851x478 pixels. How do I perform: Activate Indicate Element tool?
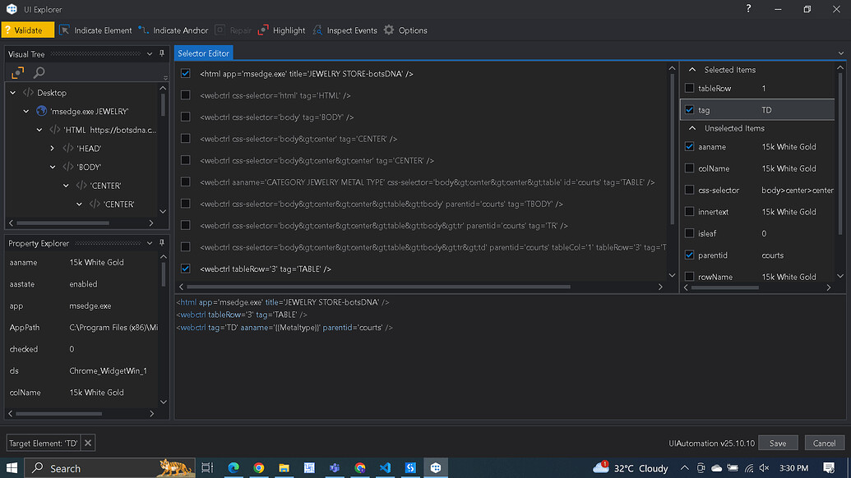point(95,30)
